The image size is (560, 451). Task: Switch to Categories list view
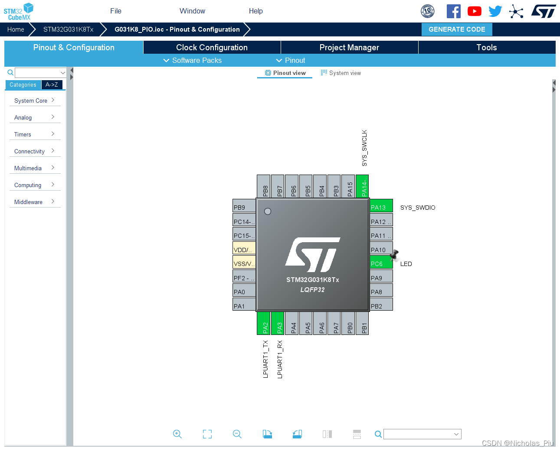point(23,85)
